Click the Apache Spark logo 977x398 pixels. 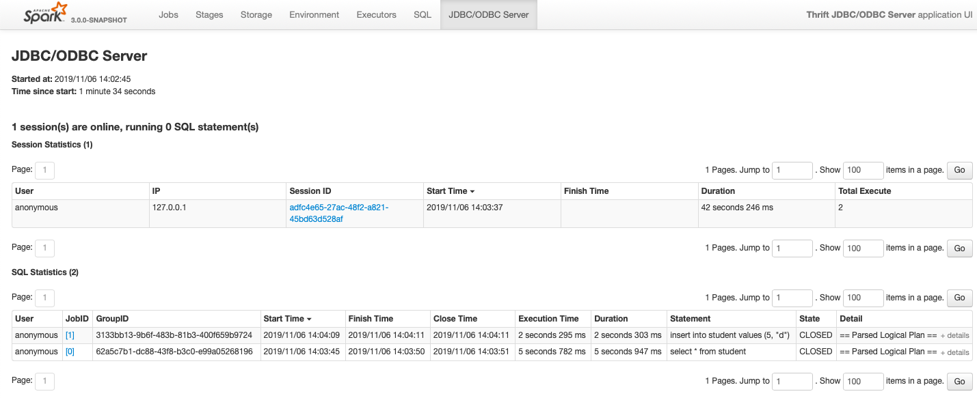point(45,14)
